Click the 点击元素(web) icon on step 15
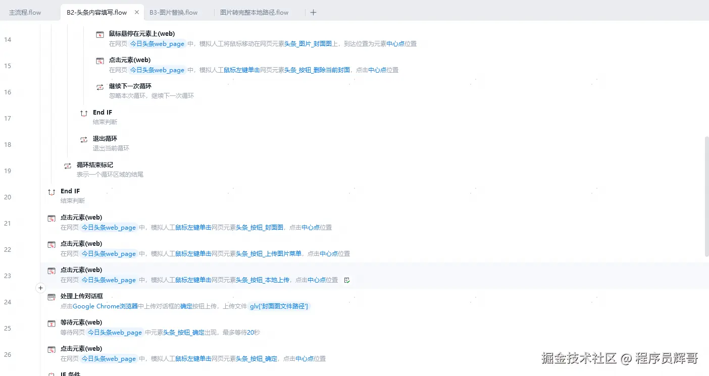The height and width of the screenshot is (376, 709). coord(99,60)
